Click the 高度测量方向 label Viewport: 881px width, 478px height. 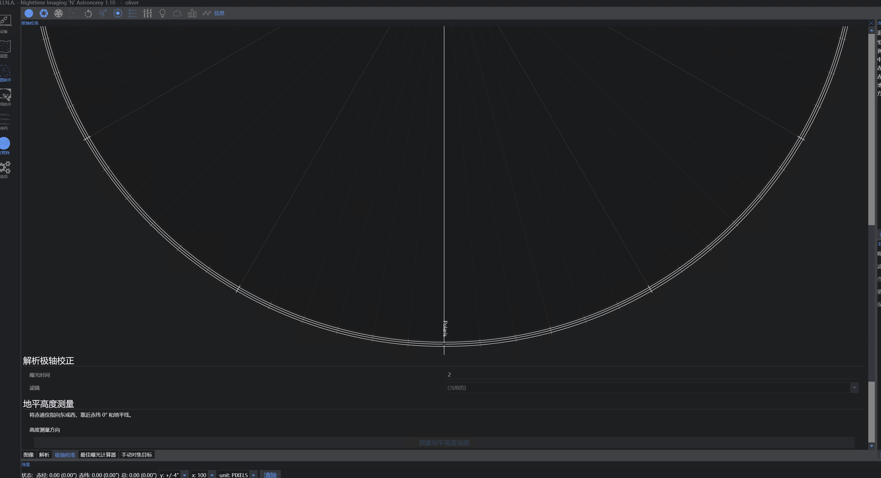pos(44,430)
